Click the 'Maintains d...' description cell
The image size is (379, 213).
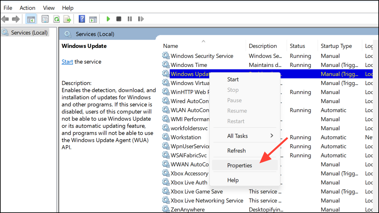[265, 65]
